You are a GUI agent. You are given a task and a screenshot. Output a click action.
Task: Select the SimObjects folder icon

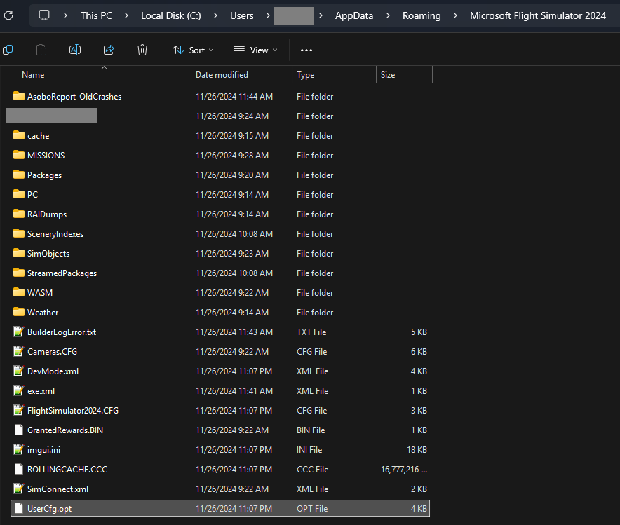tap(18, 253)
